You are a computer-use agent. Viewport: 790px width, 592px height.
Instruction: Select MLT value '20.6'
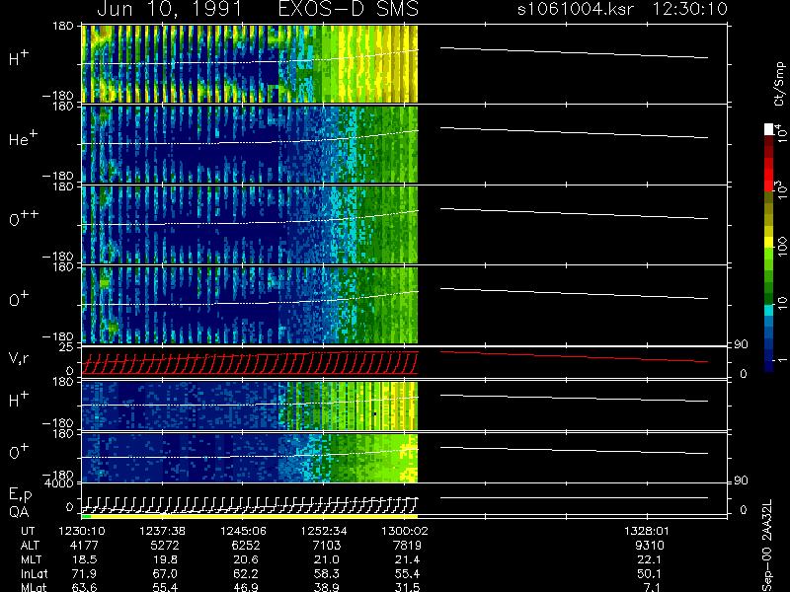[x=246, y=559]
